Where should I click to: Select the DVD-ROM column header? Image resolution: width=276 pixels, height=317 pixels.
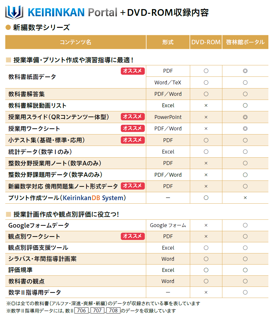coord(206,42)
